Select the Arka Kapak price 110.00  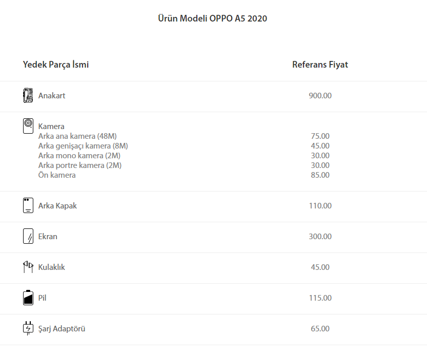(320, 206)
